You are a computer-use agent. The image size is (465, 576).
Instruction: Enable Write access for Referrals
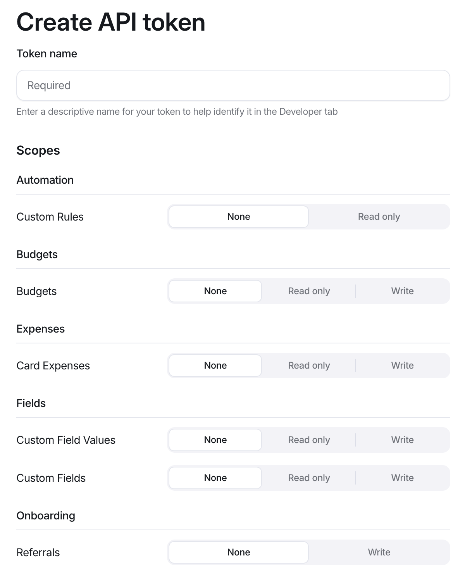click(379, 552)
